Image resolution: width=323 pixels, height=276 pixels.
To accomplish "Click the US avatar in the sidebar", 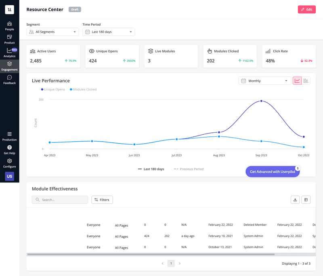I will tap(9, 176).
